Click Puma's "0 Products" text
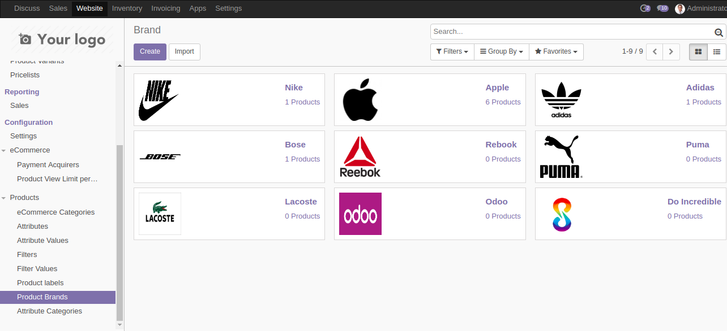The image size is (727, 331). pos(704,159)
